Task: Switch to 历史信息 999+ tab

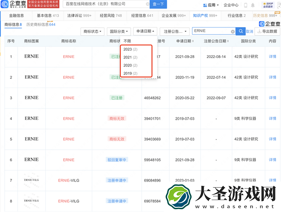Action: [265, 15]
